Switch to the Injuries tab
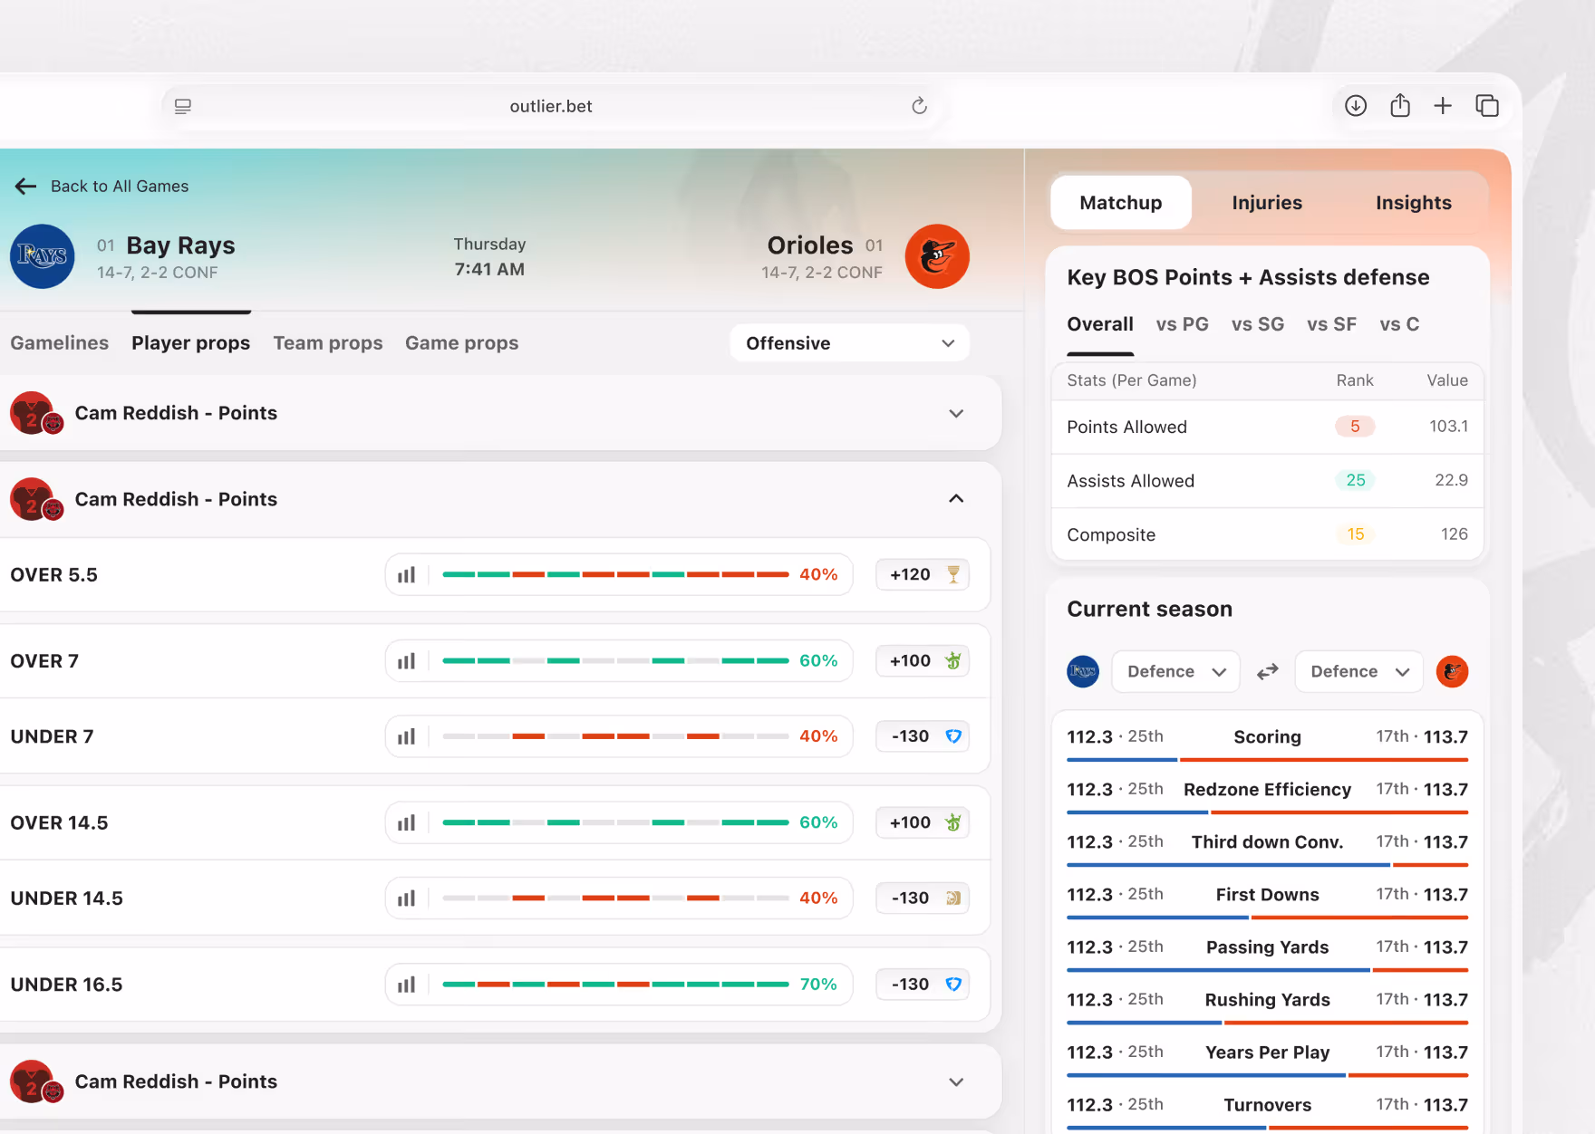Viewport: 1595px width, 1134px height. pos(1267,203)
